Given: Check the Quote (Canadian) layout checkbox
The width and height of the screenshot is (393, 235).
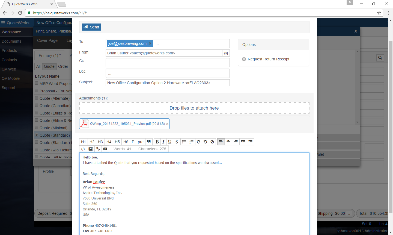Looking at the screenshot, I should 37,105.
